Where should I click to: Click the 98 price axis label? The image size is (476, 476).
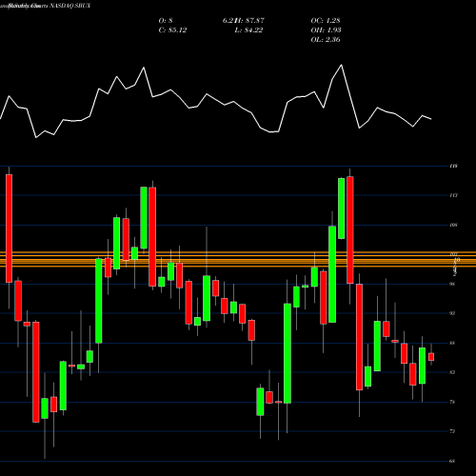point(452,284)
